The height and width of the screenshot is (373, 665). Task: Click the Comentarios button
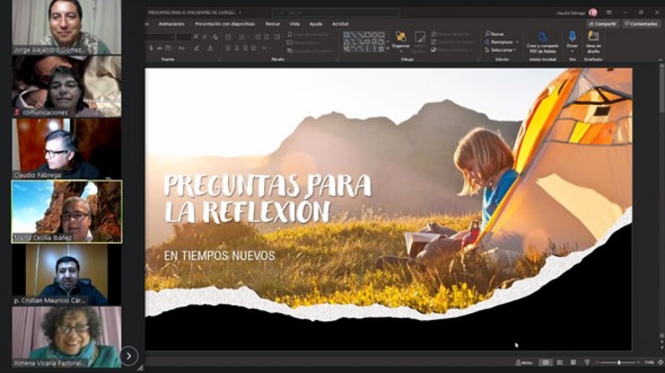pos(641,24)
